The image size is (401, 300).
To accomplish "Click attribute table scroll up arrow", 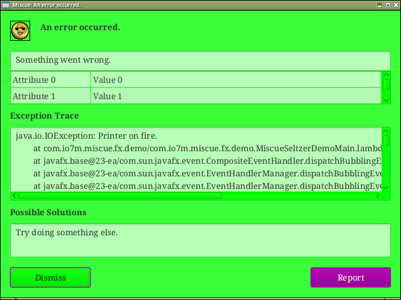I will (386, 75).
